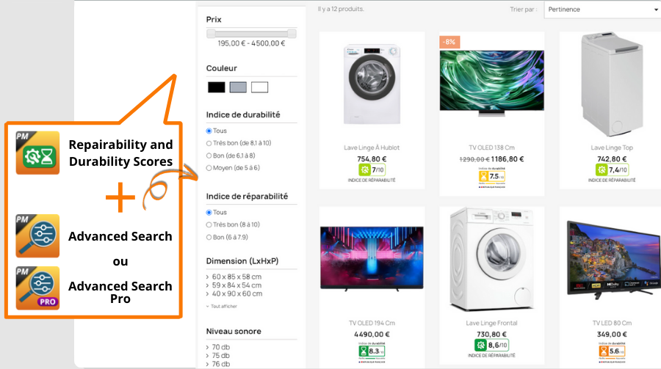661x369 pixels.
Task: Click the 8.3 durability badge under TV OLED 194 Cm
Action: coord(372,351)
